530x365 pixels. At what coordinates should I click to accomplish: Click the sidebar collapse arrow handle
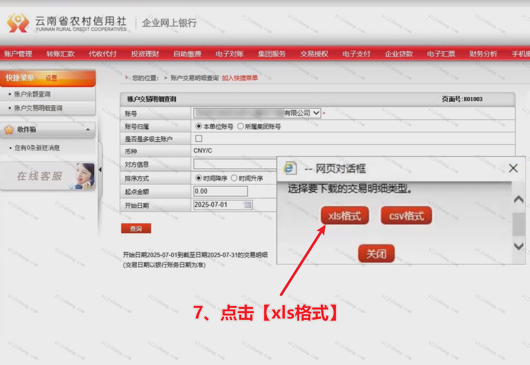(x=100, y=170)
